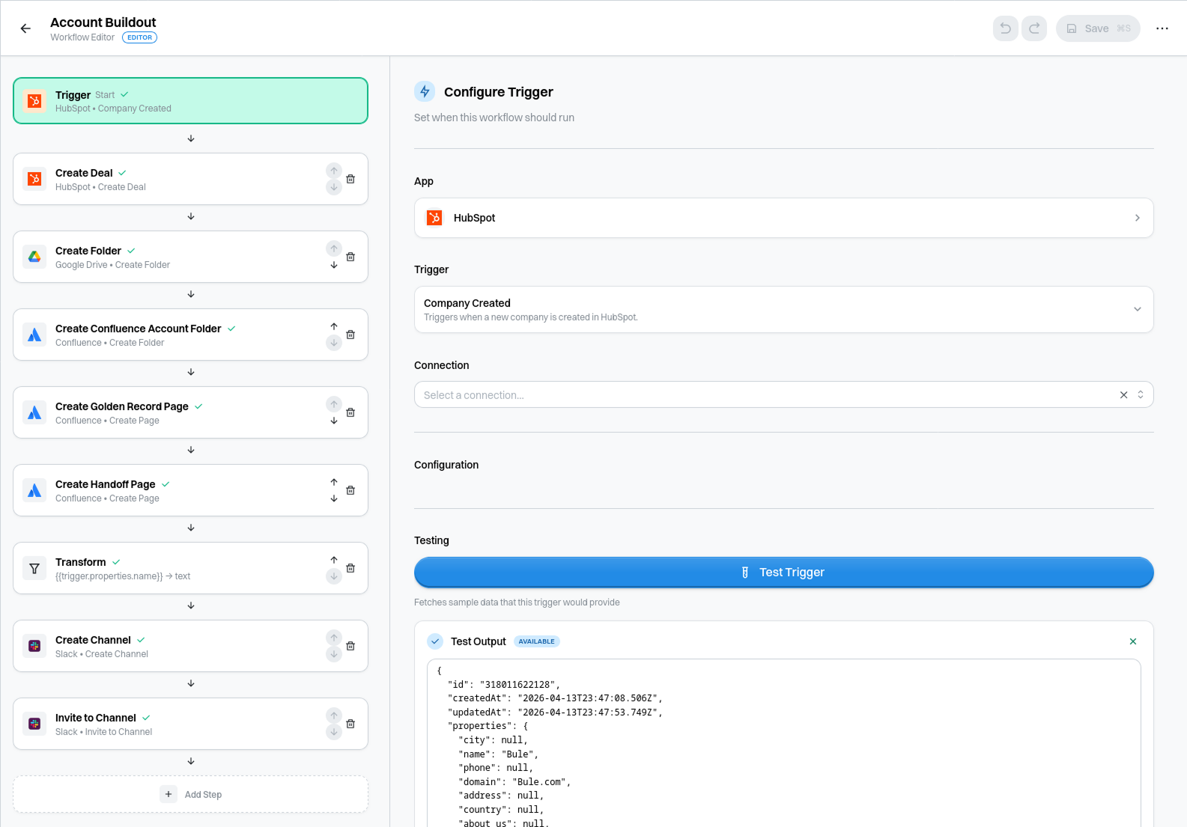Expand the Company Created trigger dropdown
The height and width of the screenshot is (827, 1187).
[783, 309]
